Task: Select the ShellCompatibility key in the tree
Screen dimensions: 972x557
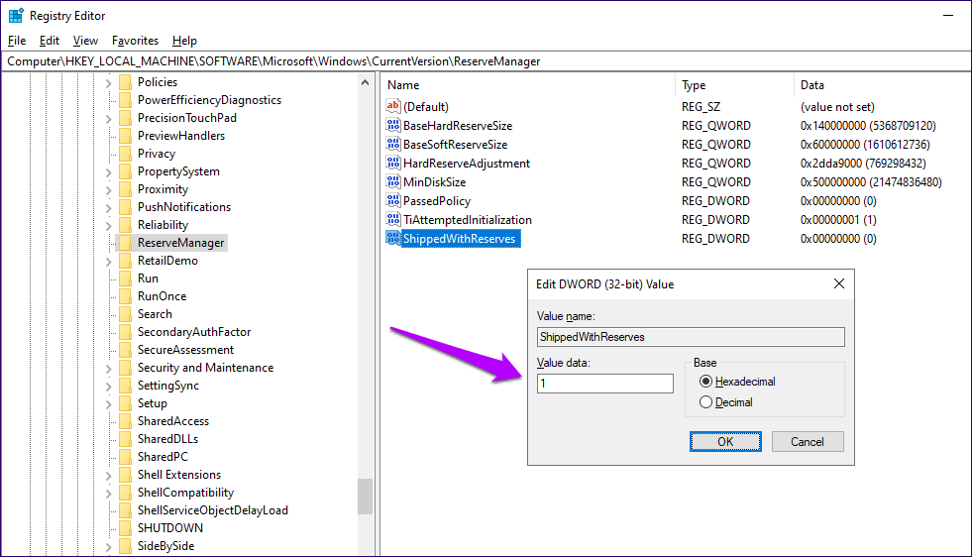Action: (x=185, y=493)
